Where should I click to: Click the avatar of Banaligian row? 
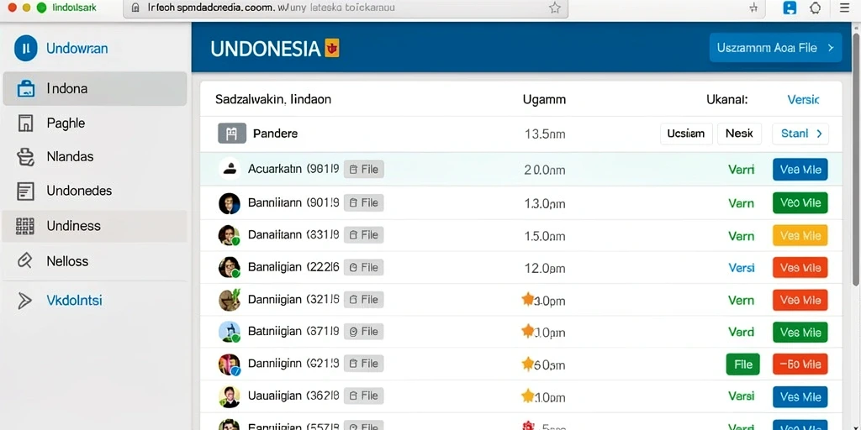[230, 267]
